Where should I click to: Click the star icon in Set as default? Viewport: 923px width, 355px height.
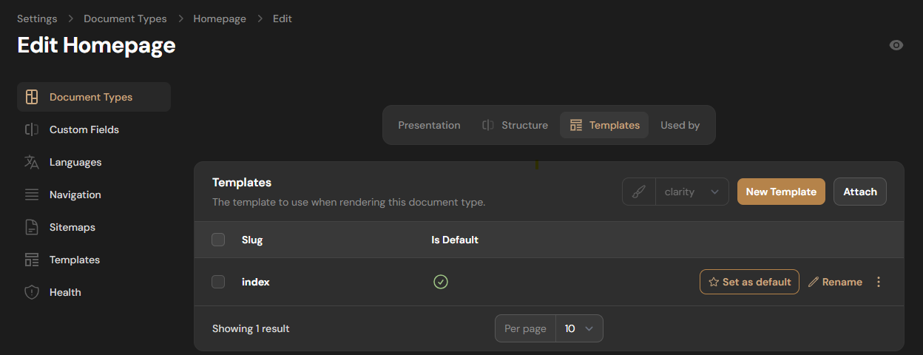pyautogui.click(x=714, y=282)
